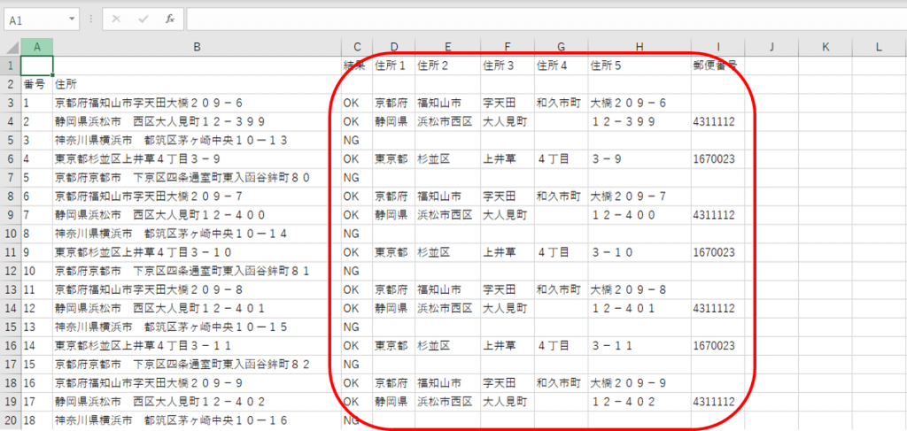
Task: Click '京都府' cell in row 18
Action: tap(393, 383)
